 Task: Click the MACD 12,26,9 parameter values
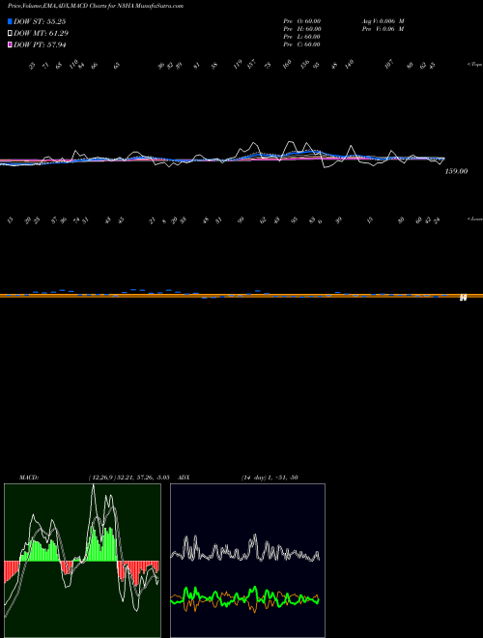pyautogui.click(x=128, y=478)
